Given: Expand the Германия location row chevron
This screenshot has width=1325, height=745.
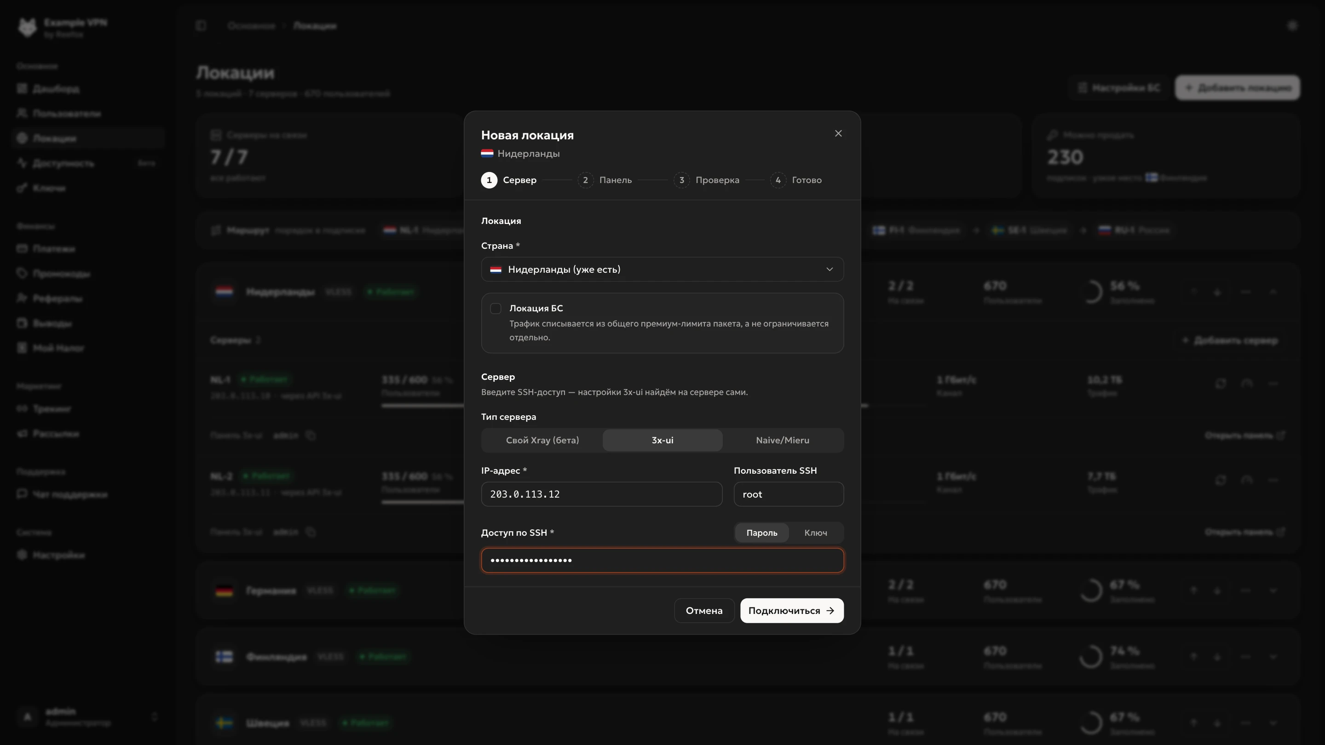Looking at the screenshot, I should (x=1273, y=590).
